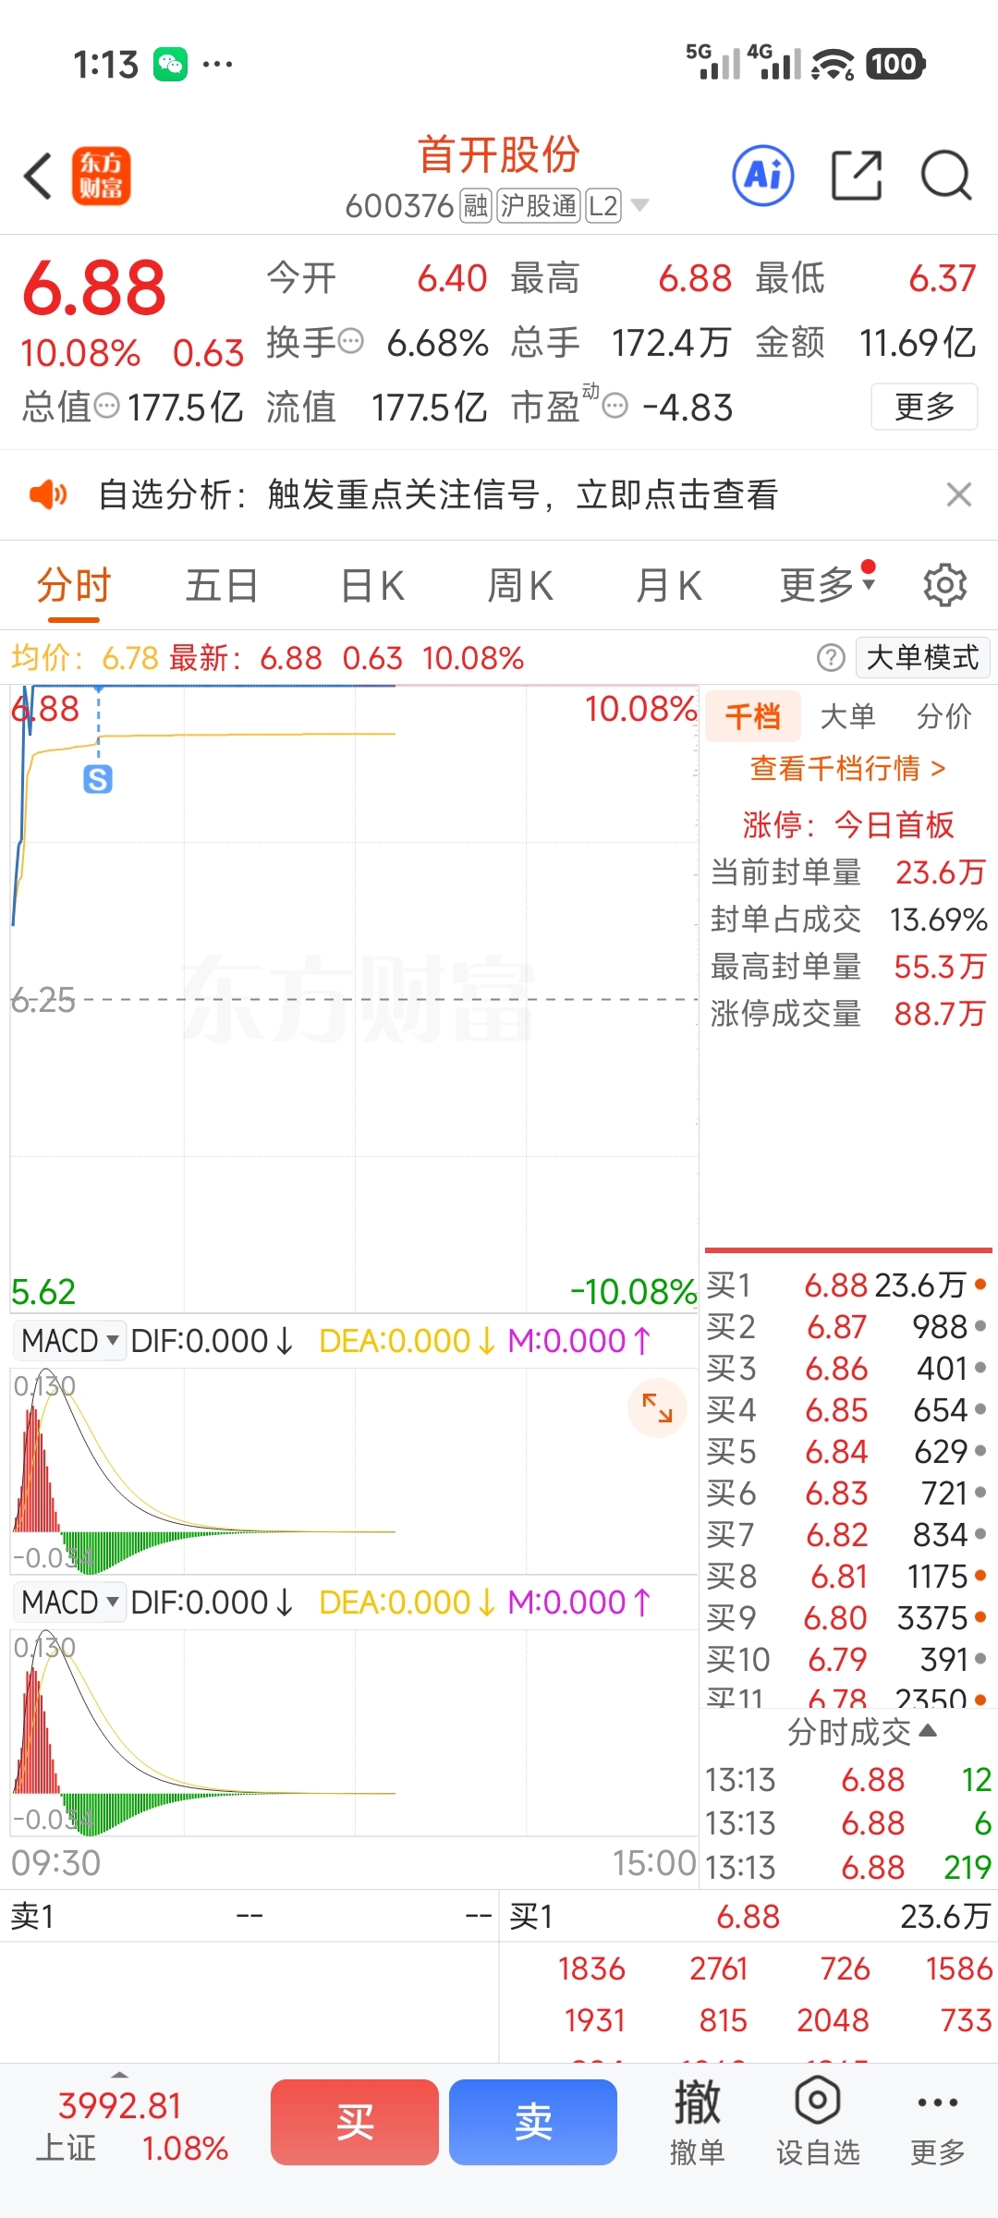The width and height of the screenshot is (998, 2218).
Task: Switch to the 五日 chart tab
Action: click(x=222, y=585)
